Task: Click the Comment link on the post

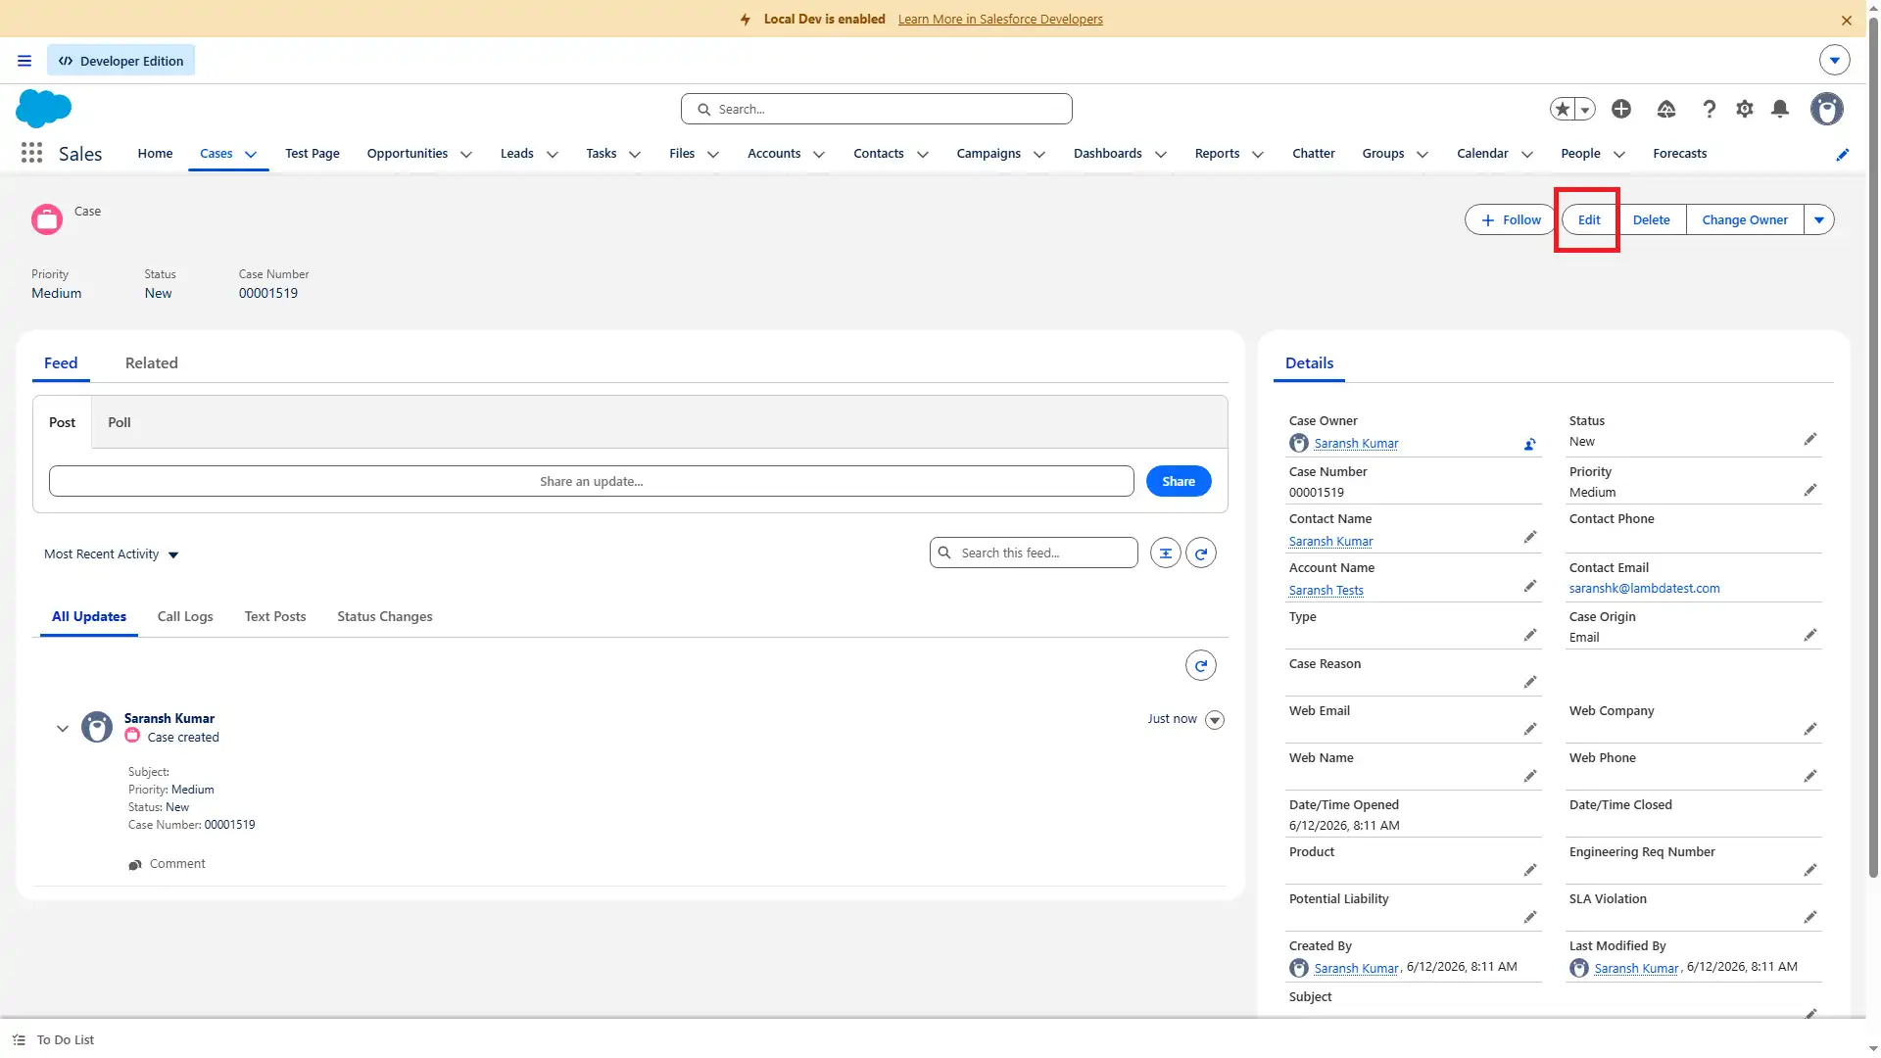Action: pos(167,864)
